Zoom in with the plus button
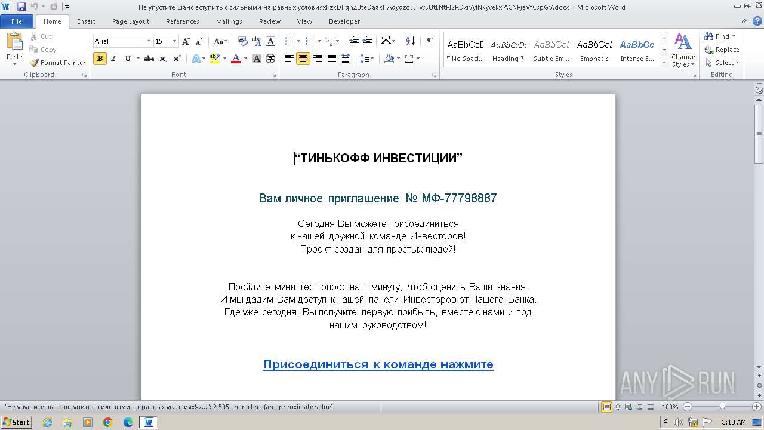The height and width of the screenshot is (430, 764). [757, 407]
